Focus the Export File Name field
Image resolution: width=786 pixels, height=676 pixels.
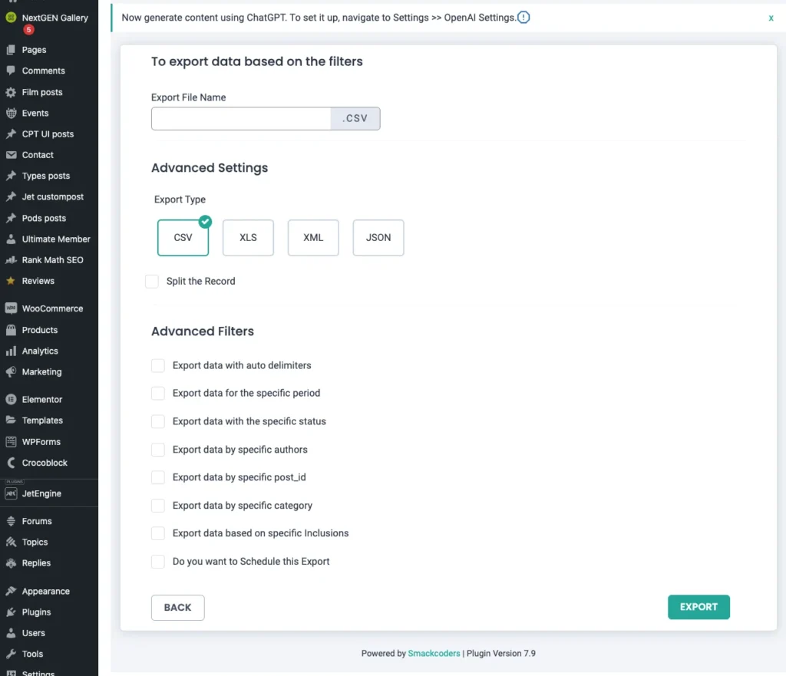[241, 119]
